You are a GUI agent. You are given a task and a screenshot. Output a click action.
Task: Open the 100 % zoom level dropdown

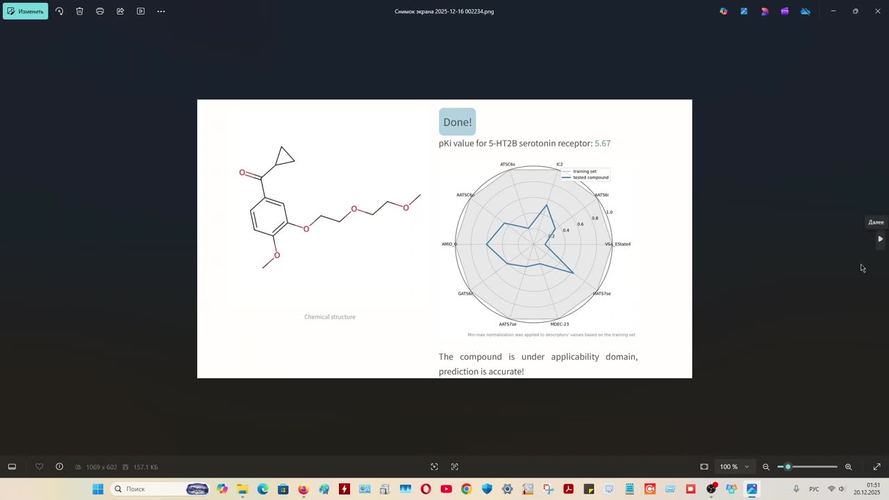coord(734,467)
